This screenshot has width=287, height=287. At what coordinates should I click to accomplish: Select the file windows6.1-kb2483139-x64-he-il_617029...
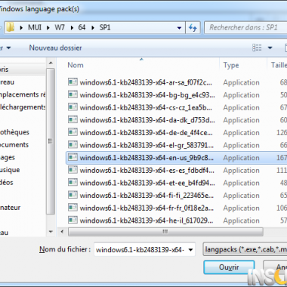click(147, 221)
